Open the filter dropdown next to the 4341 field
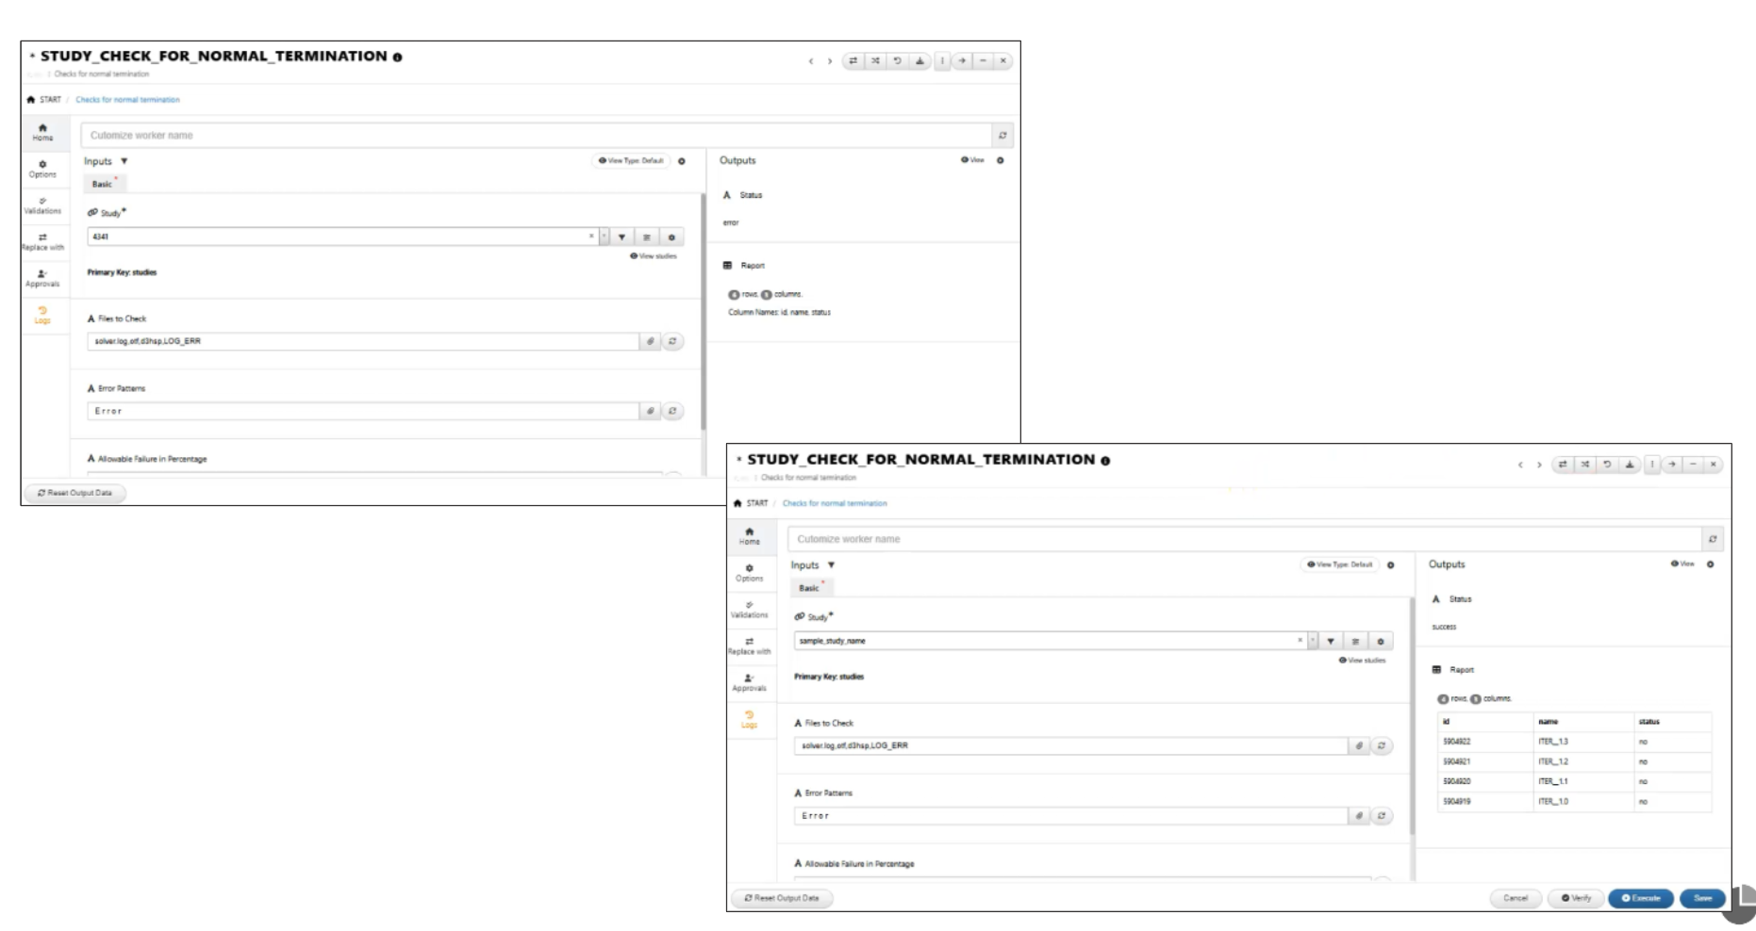Image resolution: width=1756 pixels, height=931 pixels. [621, 237]
